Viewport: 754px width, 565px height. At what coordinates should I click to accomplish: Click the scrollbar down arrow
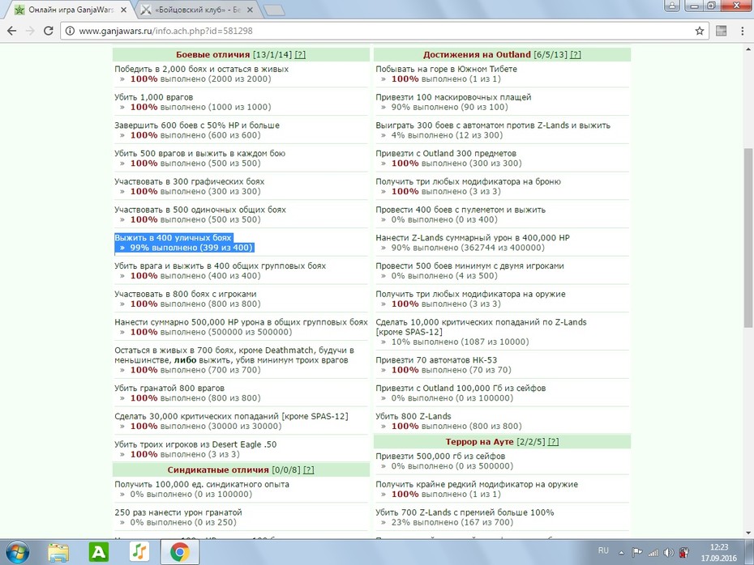[748, 533]
